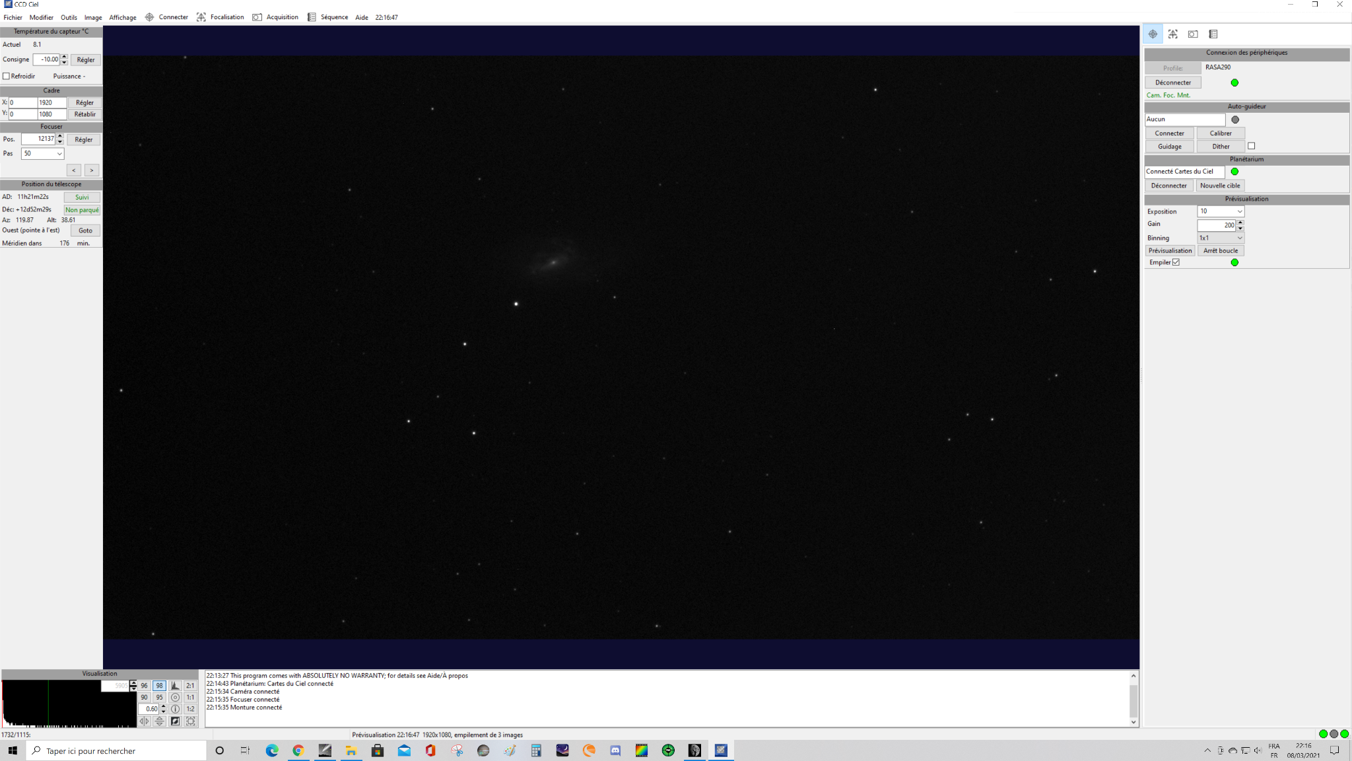Open the Aide menu
The width and height of the screenshot is (1352, 761).
pyautogui.click(x=362, y=17)
